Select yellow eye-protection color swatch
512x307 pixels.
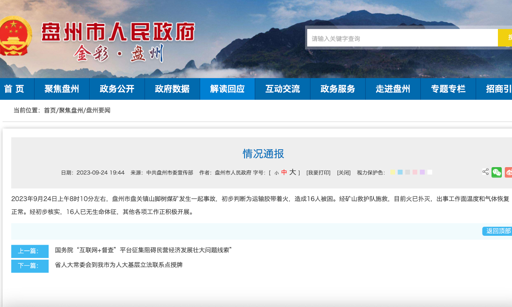click(x=393, y=172)
